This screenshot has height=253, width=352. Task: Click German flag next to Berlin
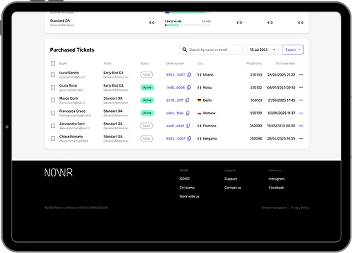click(x=199, y=100)
